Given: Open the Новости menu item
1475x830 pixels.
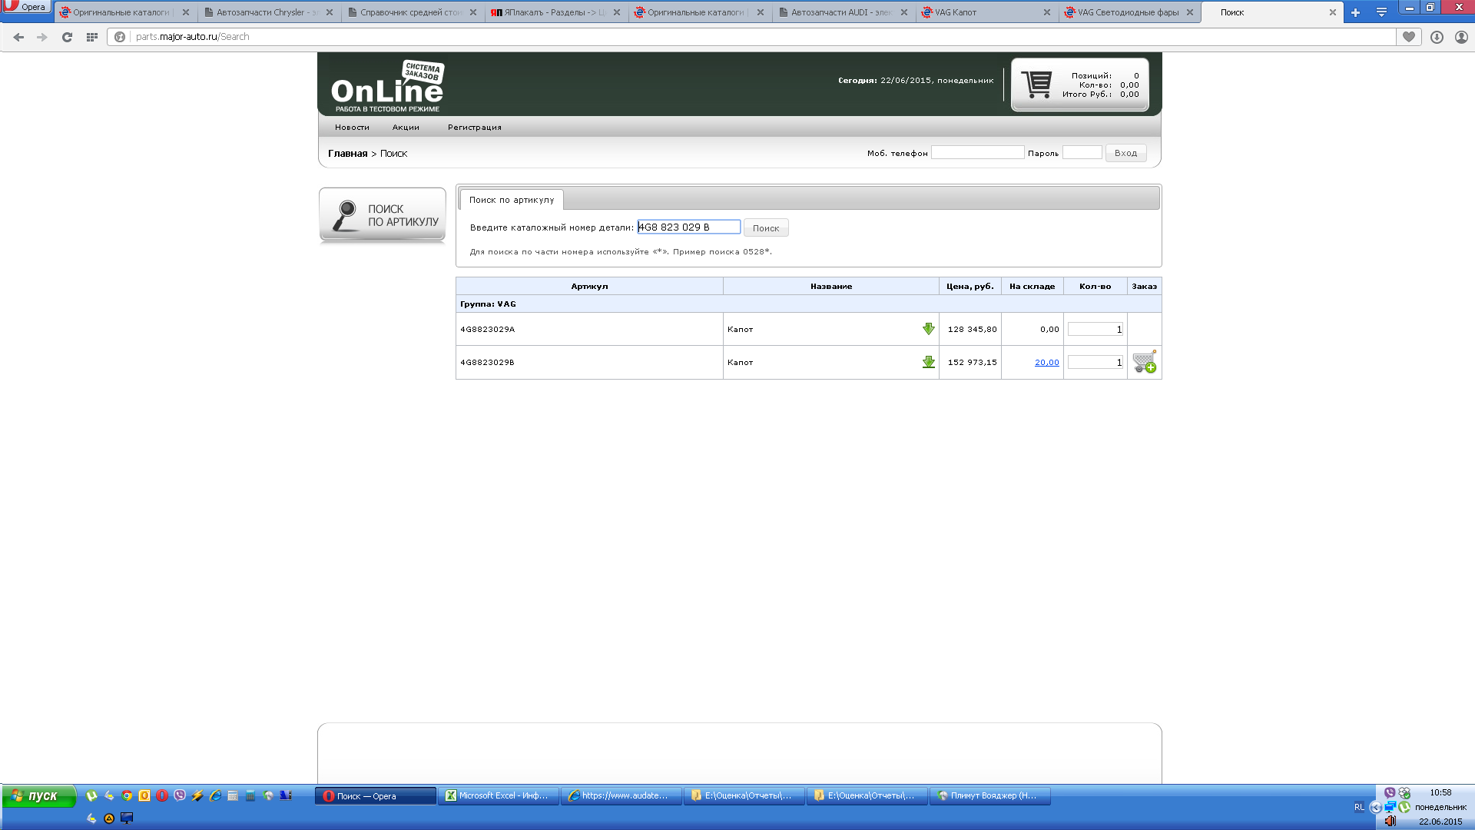Looking at the screenshot, I should pos(352,128).
